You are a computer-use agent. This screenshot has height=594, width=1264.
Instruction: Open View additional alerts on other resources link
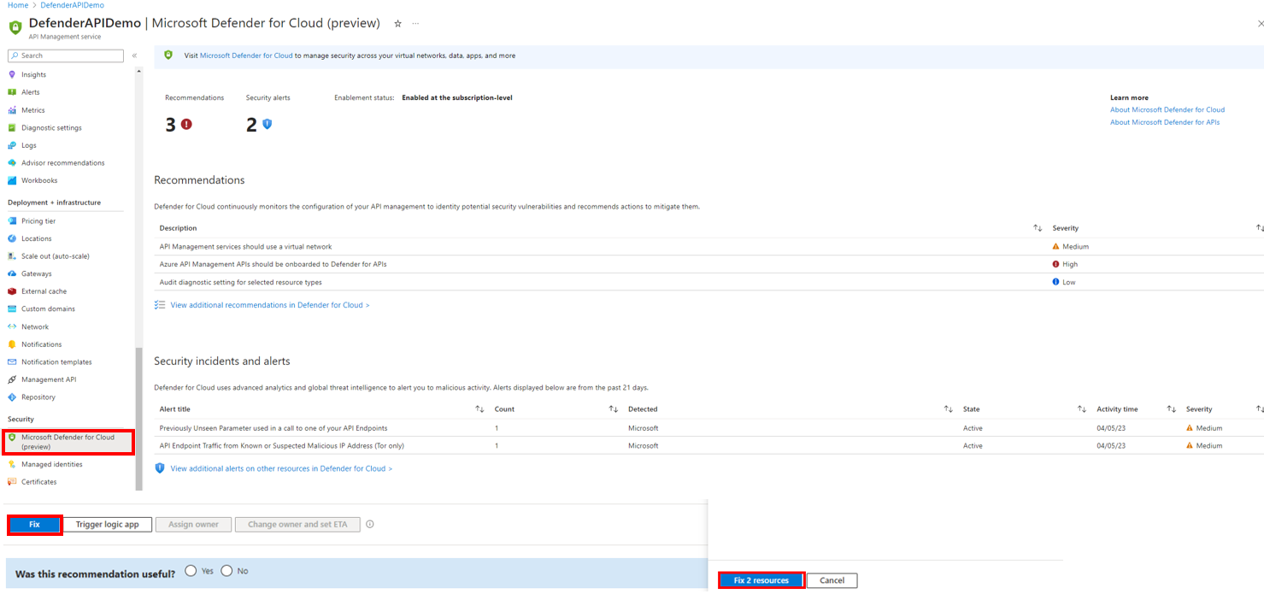pyautogui.click(x=281, y=468)
